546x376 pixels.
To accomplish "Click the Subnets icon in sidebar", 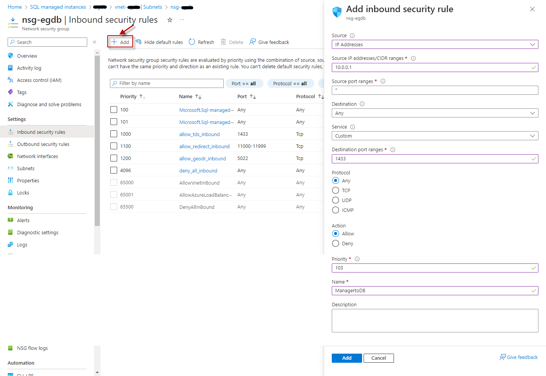I will pyautogui.click(x=11, y=168).
